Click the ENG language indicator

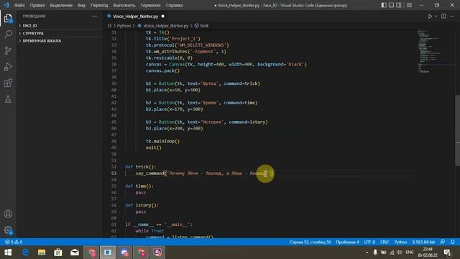click(x=410, y=253)
